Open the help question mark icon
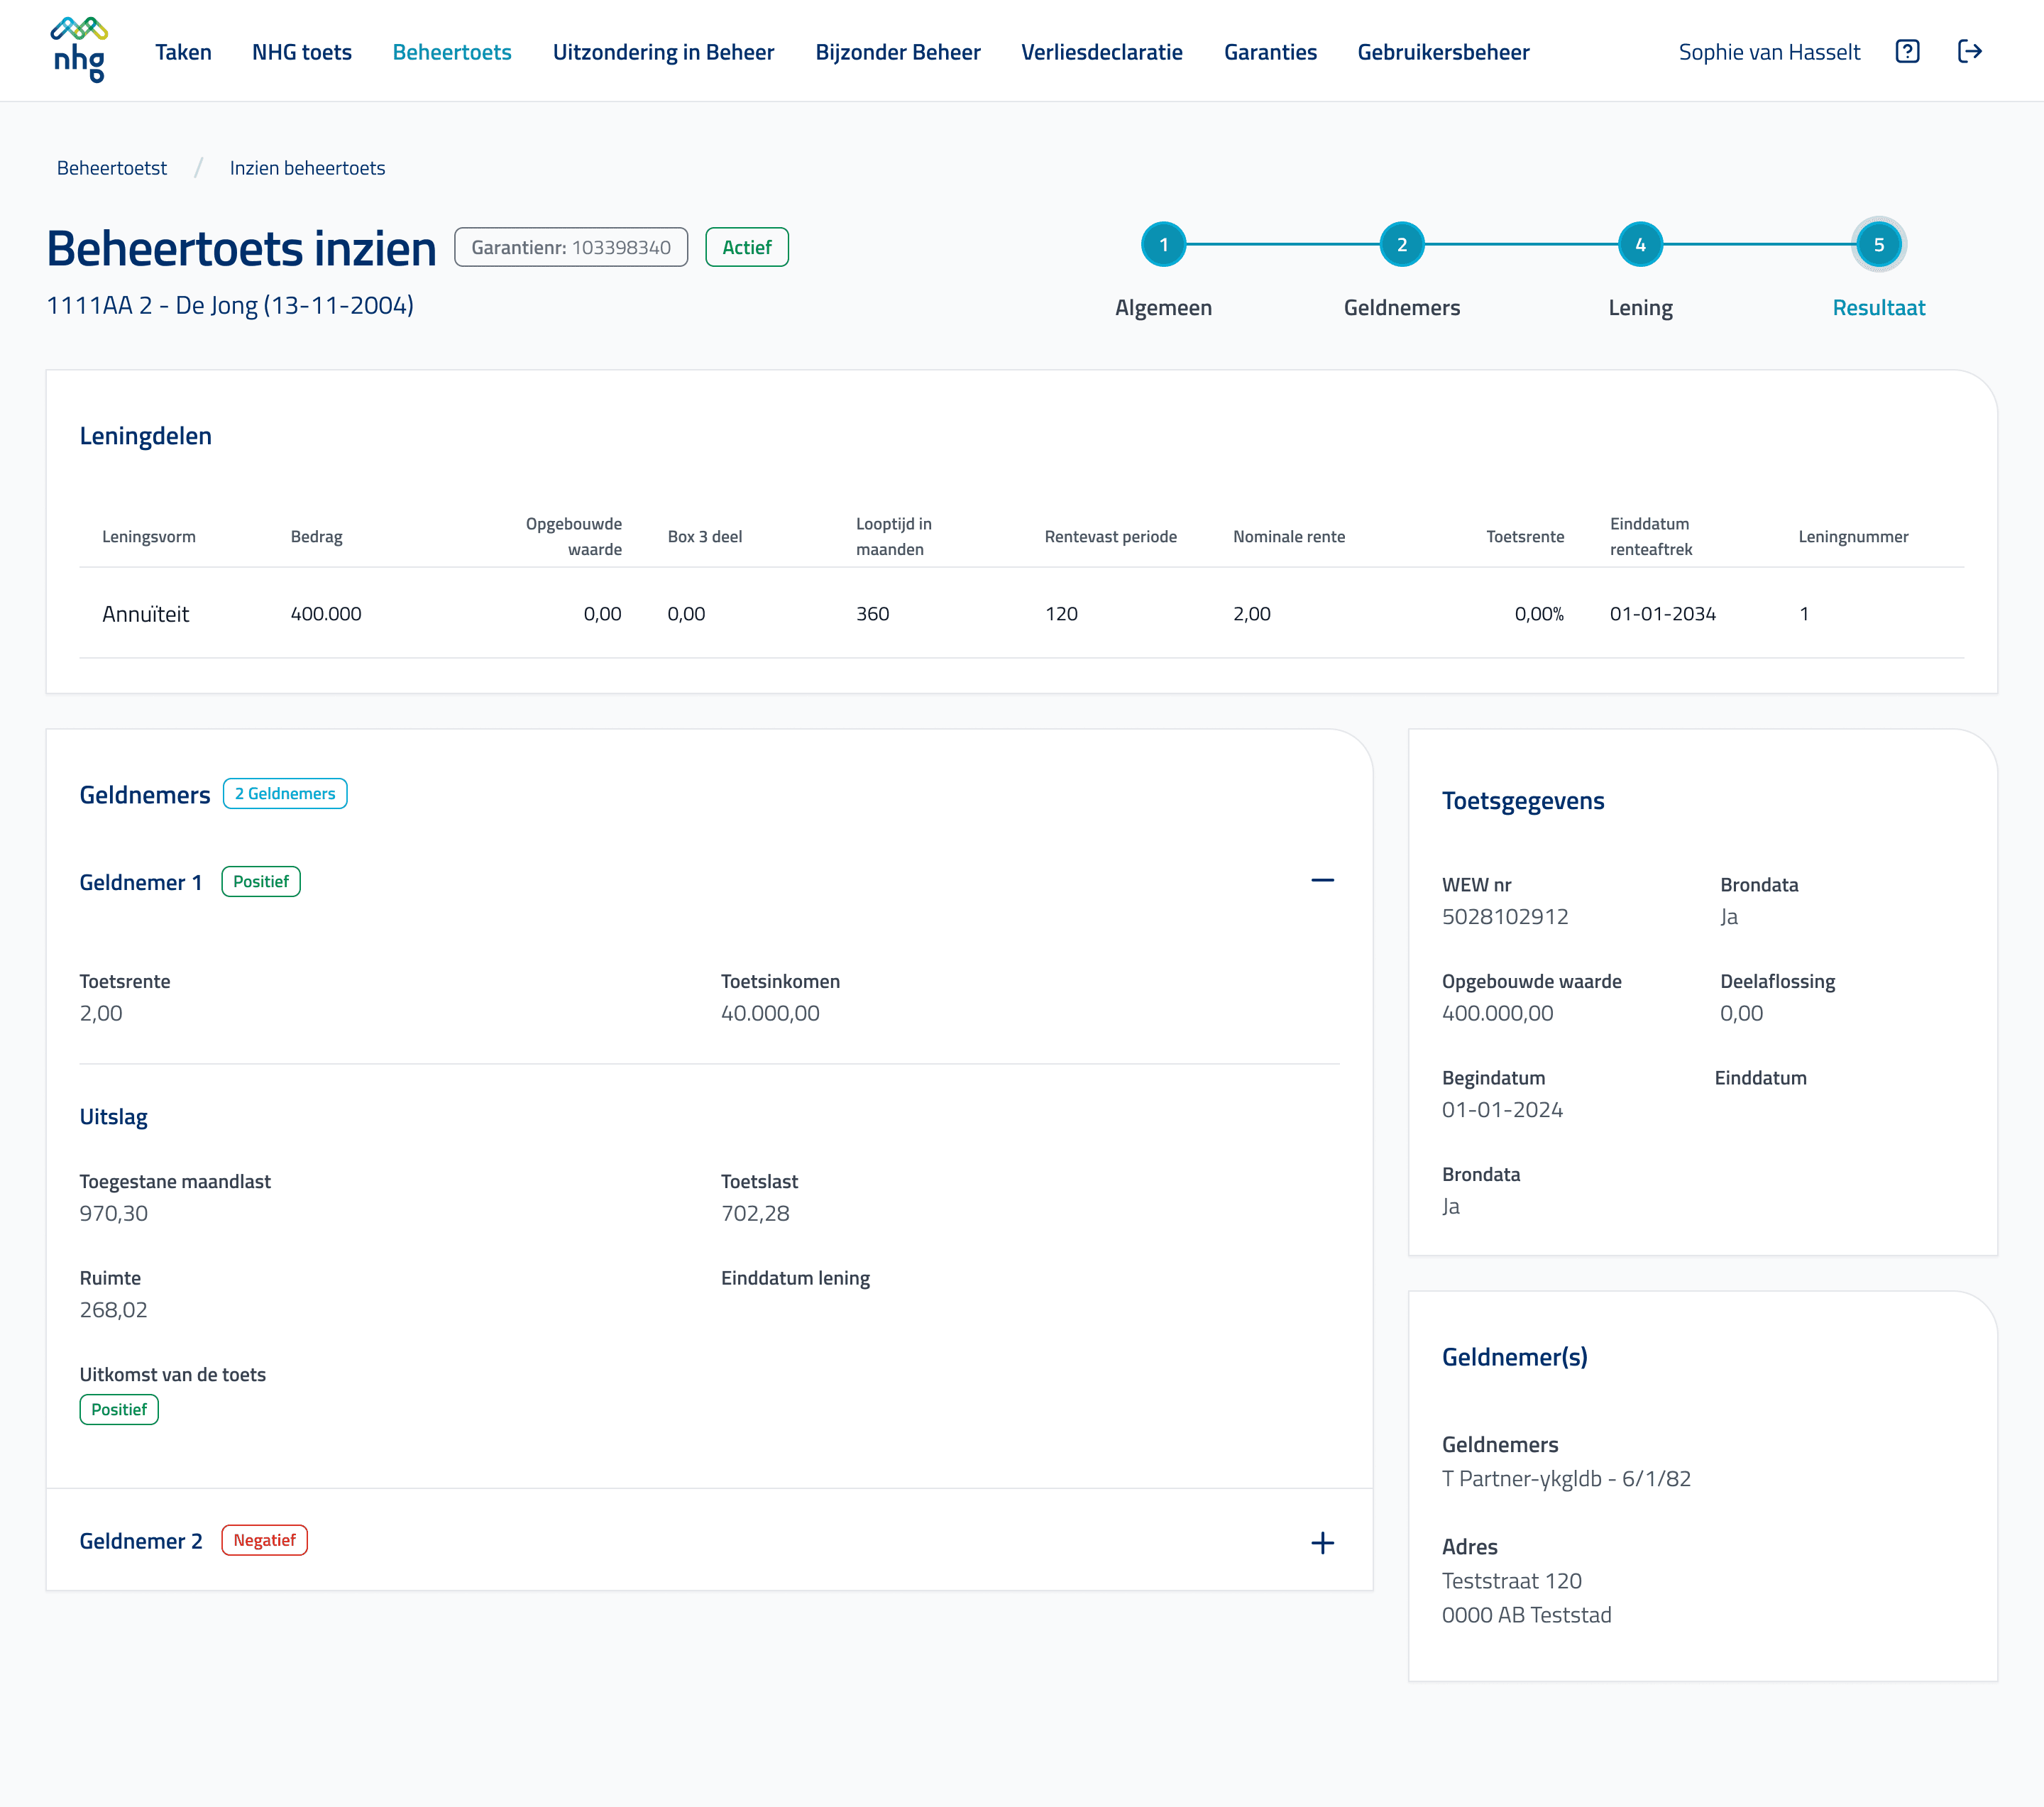 point(1907,52)
